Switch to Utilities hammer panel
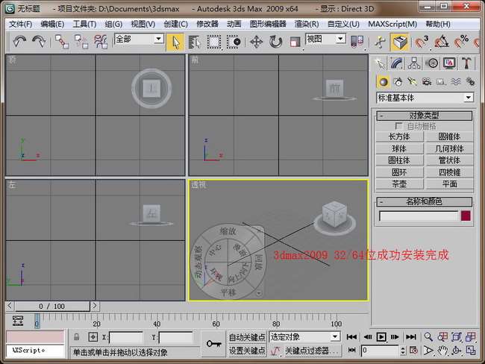Screen dimensions: 485x364 [x=467, y=63]
